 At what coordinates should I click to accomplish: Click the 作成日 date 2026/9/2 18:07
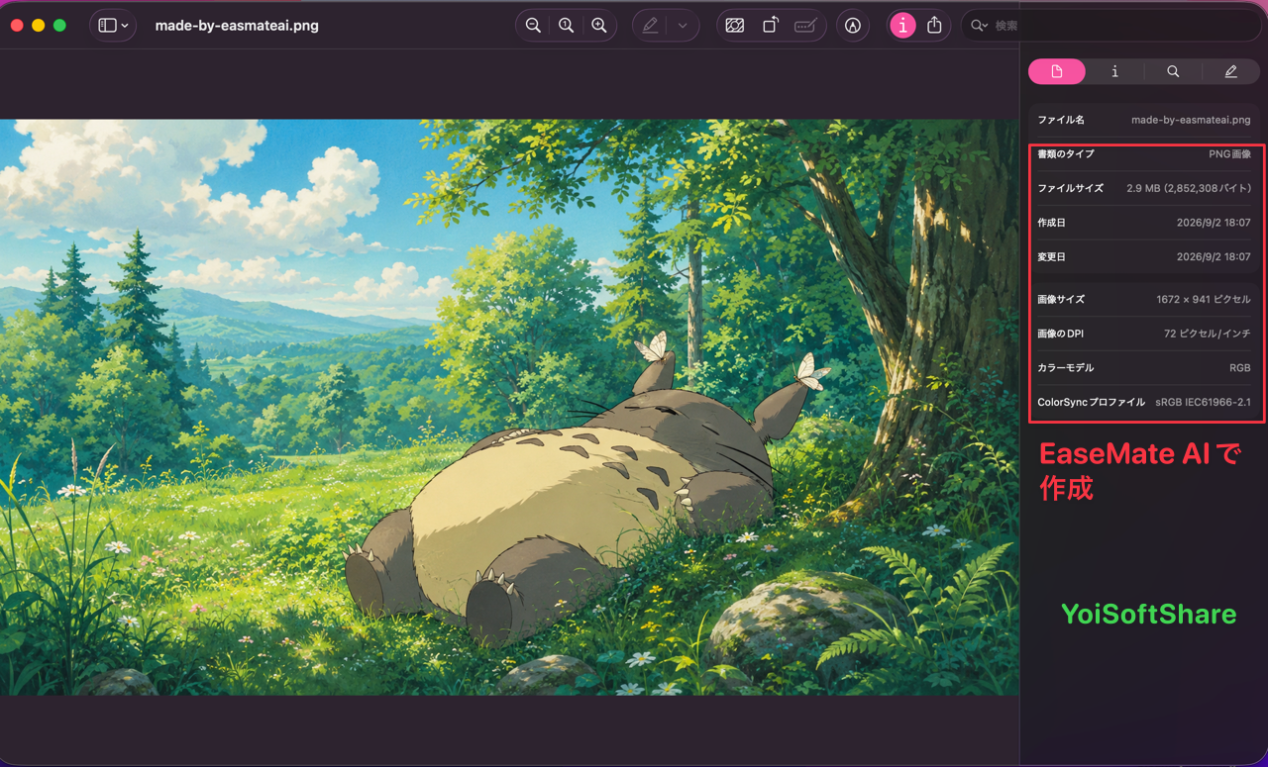click(x=1214, y=223)
